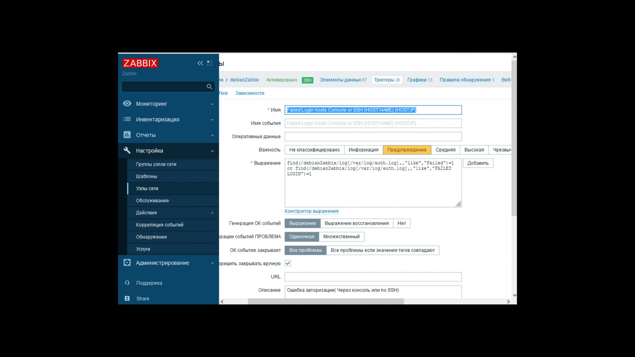Viewport: 635px width, 357px height.
Task: Choose Выражение for OK event generation
Action: pos(303,223)
